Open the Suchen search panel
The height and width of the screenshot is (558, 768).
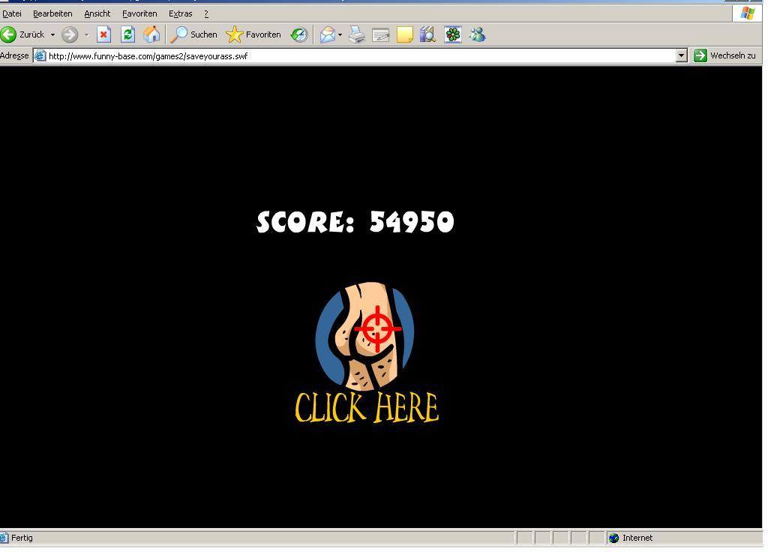(194, 34)
